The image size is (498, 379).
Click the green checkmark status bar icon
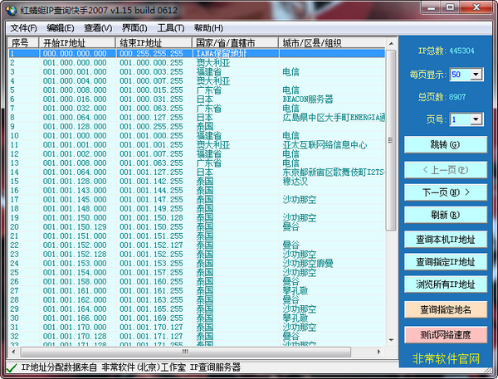[11, 367]
